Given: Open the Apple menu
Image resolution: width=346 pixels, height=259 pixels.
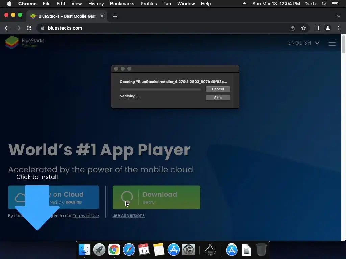Looking at the screenshot, I should [x=9, y=4].
